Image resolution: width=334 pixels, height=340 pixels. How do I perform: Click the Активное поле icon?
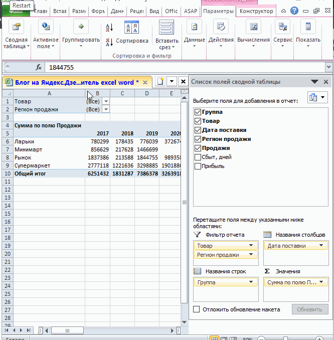[46, 27]
